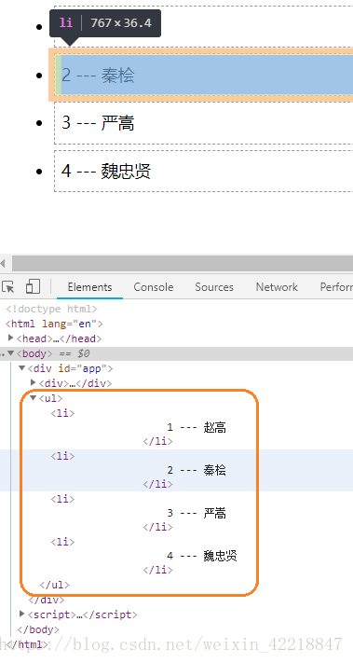Viewport: 353px width, 663px height.
Task: Select the closing </ul> tag
Action: click(54, 586)
